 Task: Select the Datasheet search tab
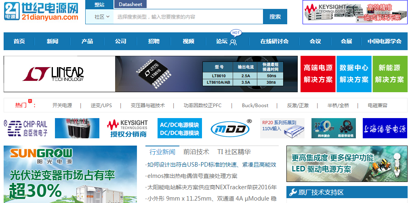(x=130, y=4)
